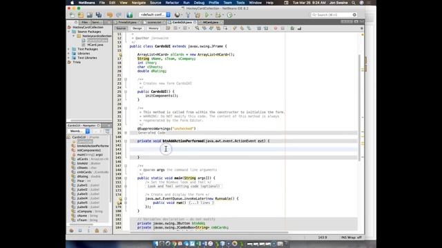Image resolution: width=442 pixels, height=248 pixels.
Task: Expand the Test Libraries node
Action: 69,58
